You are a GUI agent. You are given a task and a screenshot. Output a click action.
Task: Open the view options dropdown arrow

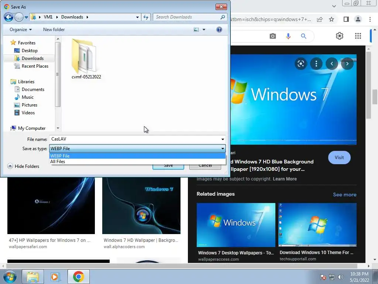point(204,30)
